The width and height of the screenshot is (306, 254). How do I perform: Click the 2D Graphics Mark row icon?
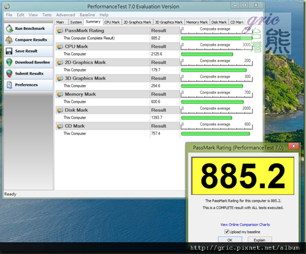coord(60,62)
